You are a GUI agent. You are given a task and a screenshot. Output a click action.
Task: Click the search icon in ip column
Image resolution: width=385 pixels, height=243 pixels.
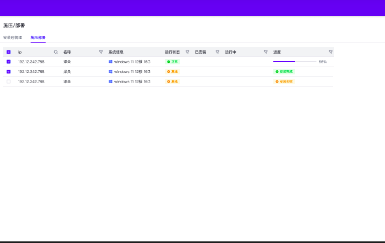click(56, 52)
